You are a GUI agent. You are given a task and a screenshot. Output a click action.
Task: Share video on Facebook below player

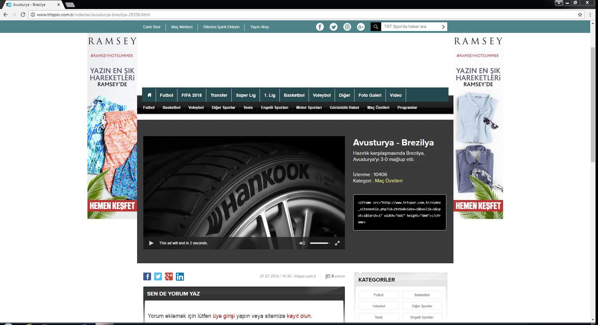[x=147, y=277]
